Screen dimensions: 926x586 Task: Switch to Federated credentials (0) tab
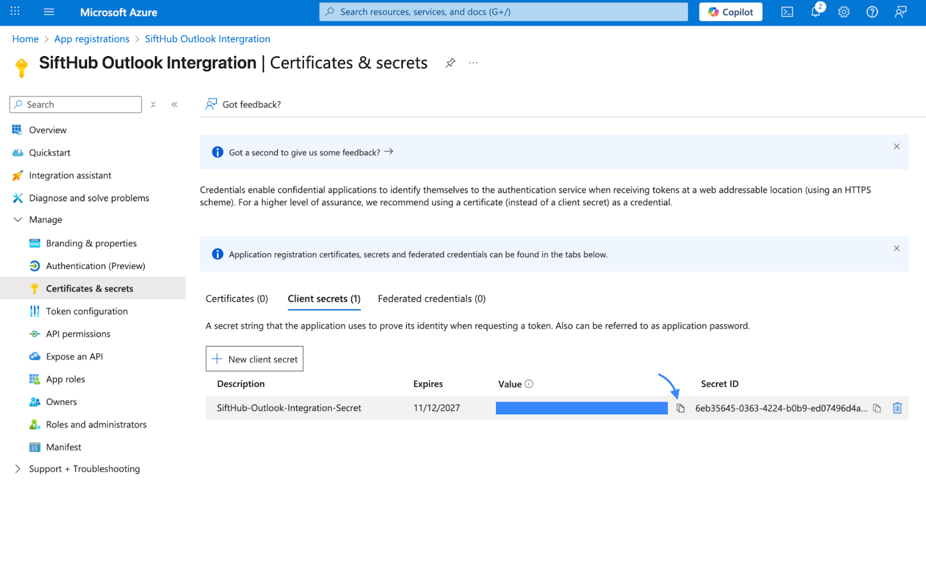coord(431,299)
